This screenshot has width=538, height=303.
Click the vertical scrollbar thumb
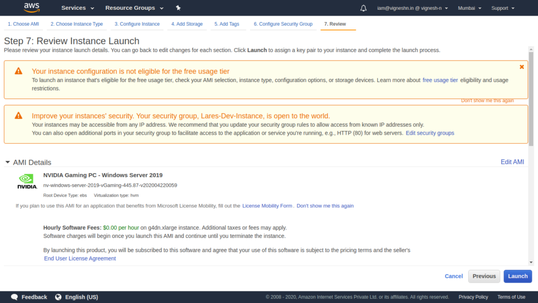point(531,99)
